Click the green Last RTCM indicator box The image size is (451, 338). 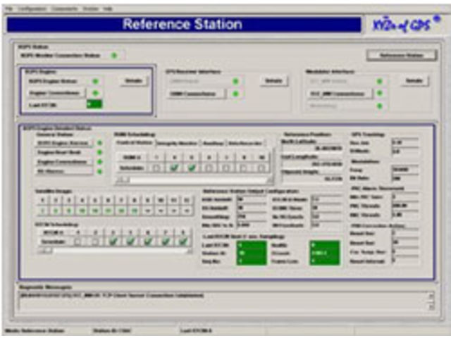coord(94,104)
